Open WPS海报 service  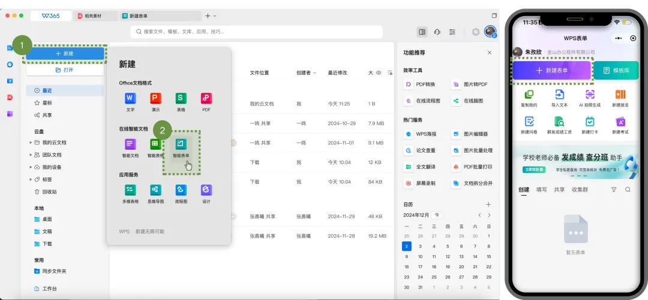(420, 134)
